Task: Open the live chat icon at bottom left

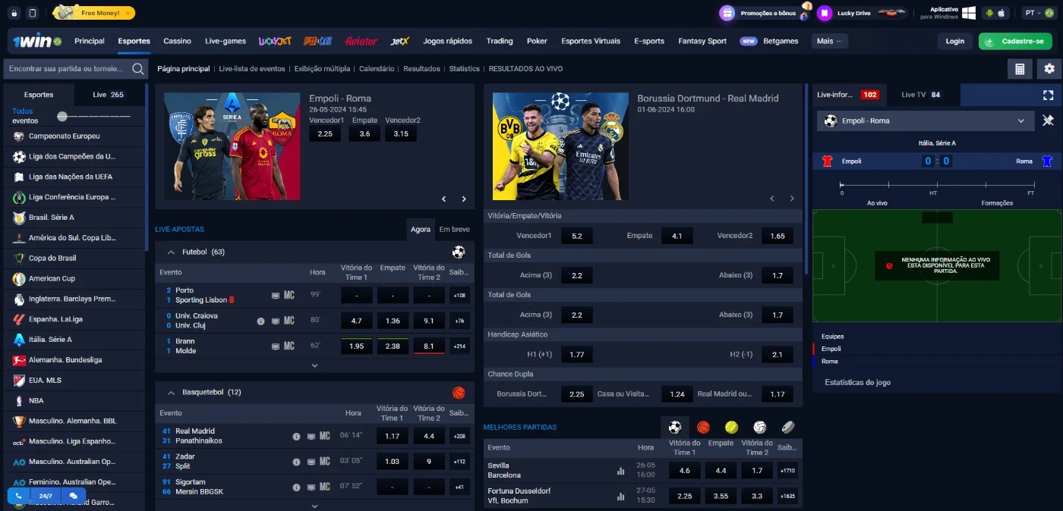Action: coord(74,496)
